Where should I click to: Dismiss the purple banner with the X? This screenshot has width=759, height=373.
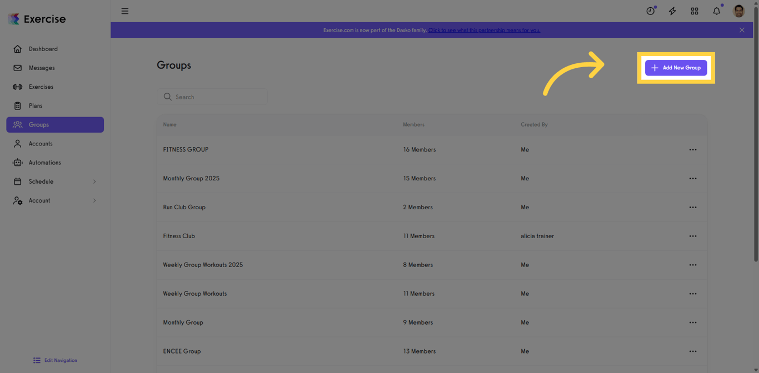tap(742, 30)
